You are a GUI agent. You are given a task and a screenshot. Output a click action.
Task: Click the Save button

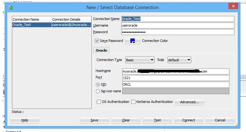(95, 120)
